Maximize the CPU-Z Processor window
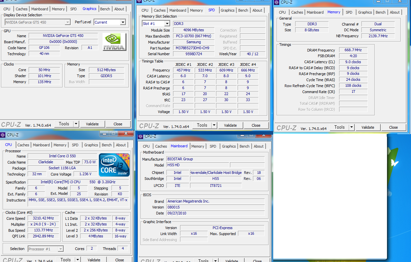Screen dimensions: 411x262 113,134
